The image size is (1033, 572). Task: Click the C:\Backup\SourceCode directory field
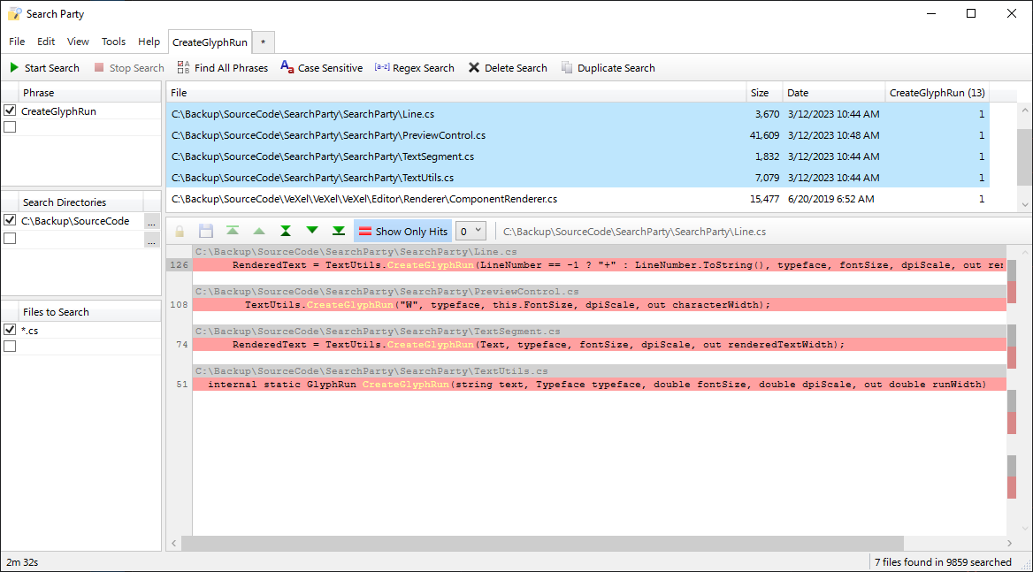(x=81, y=221)
